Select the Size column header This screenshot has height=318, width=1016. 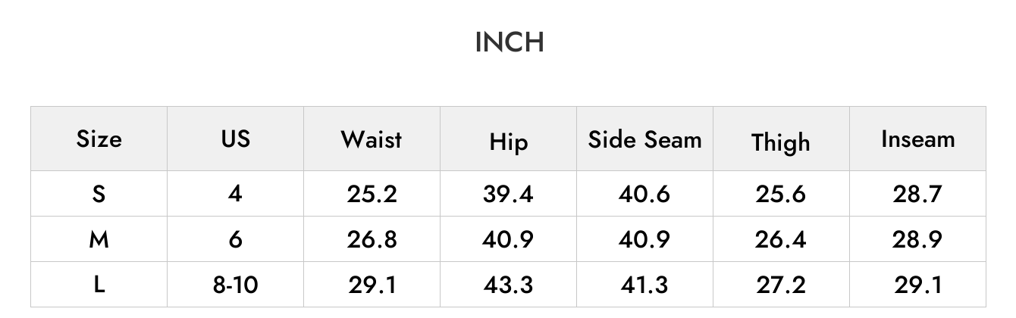pyautogui.click(x=99, y=139)
